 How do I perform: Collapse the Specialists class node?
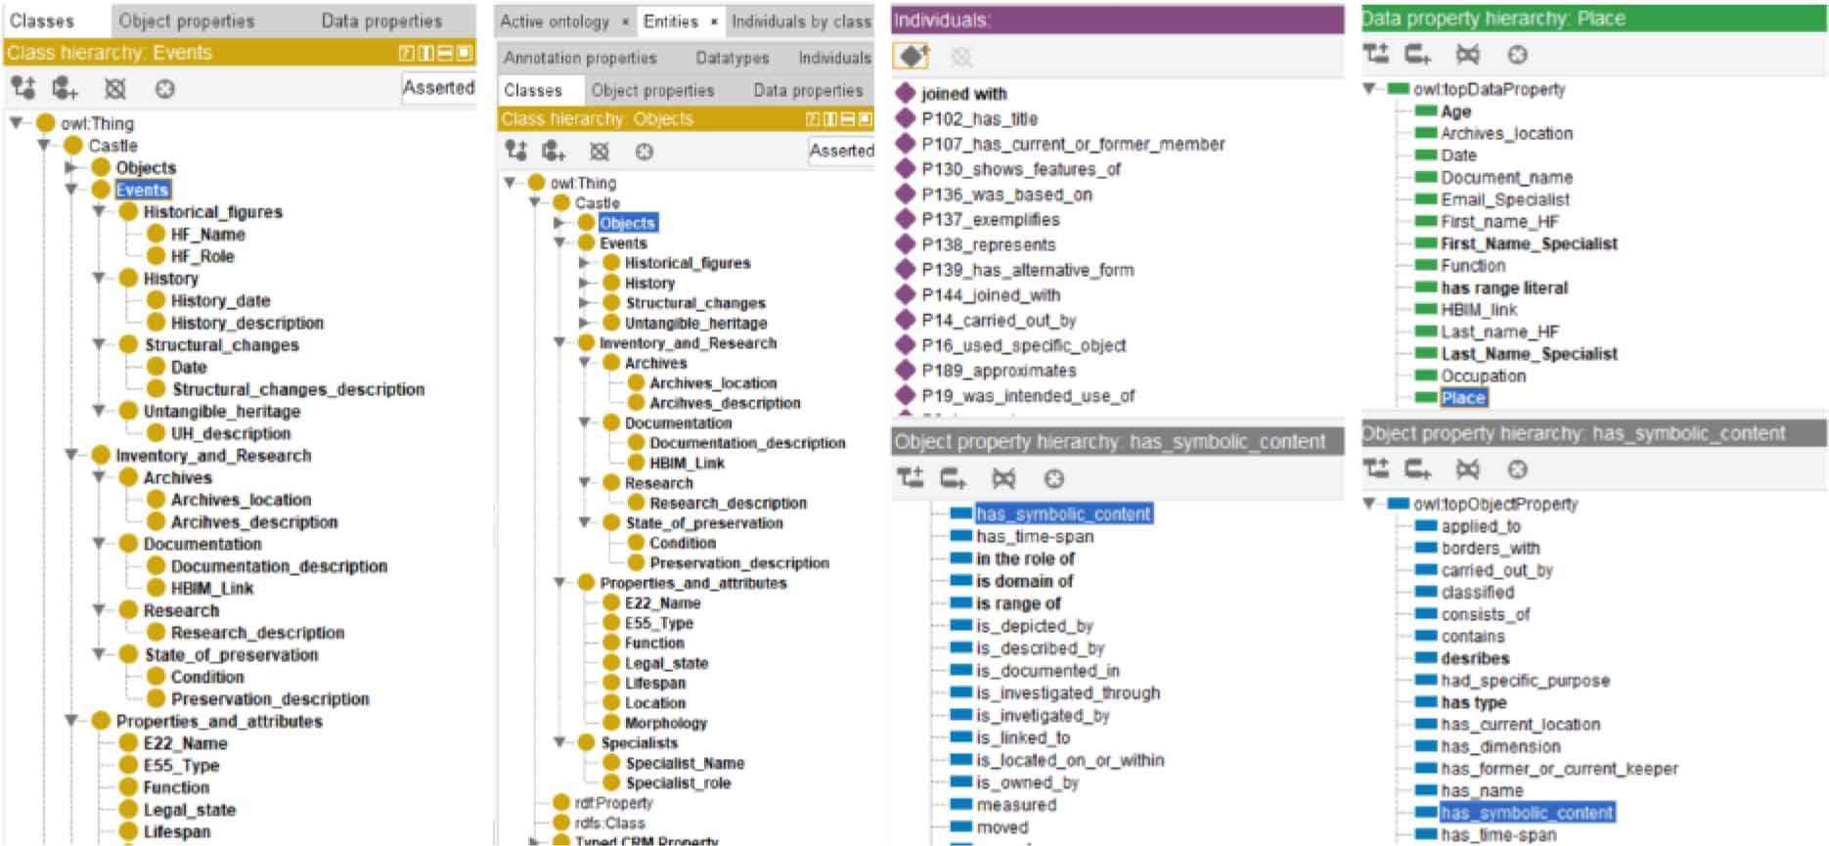point(560,742)
